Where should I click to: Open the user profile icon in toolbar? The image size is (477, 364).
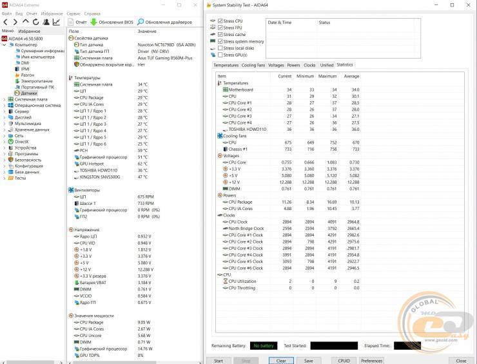coord(46,22)
